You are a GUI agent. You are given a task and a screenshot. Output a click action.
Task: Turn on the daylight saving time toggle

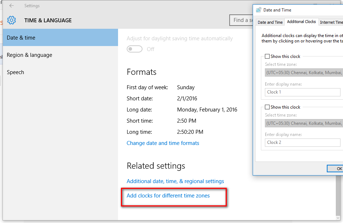[x=135, y=49]
